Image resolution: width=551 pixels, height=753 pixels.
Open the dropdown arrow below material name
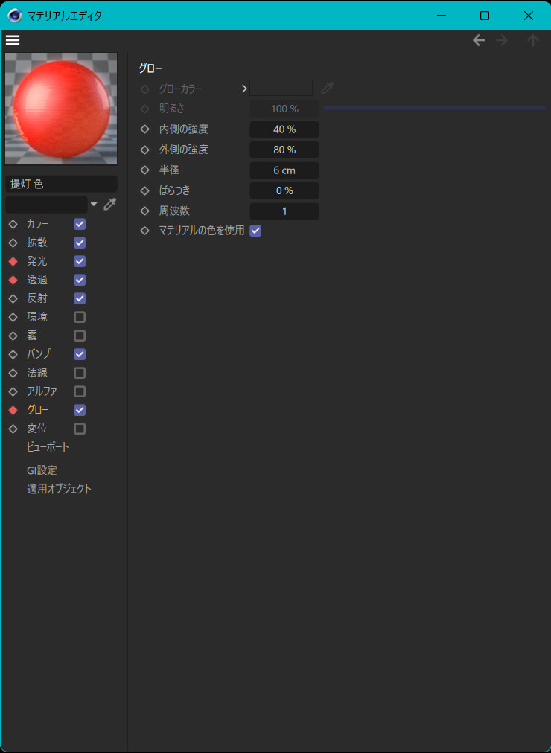94,205
